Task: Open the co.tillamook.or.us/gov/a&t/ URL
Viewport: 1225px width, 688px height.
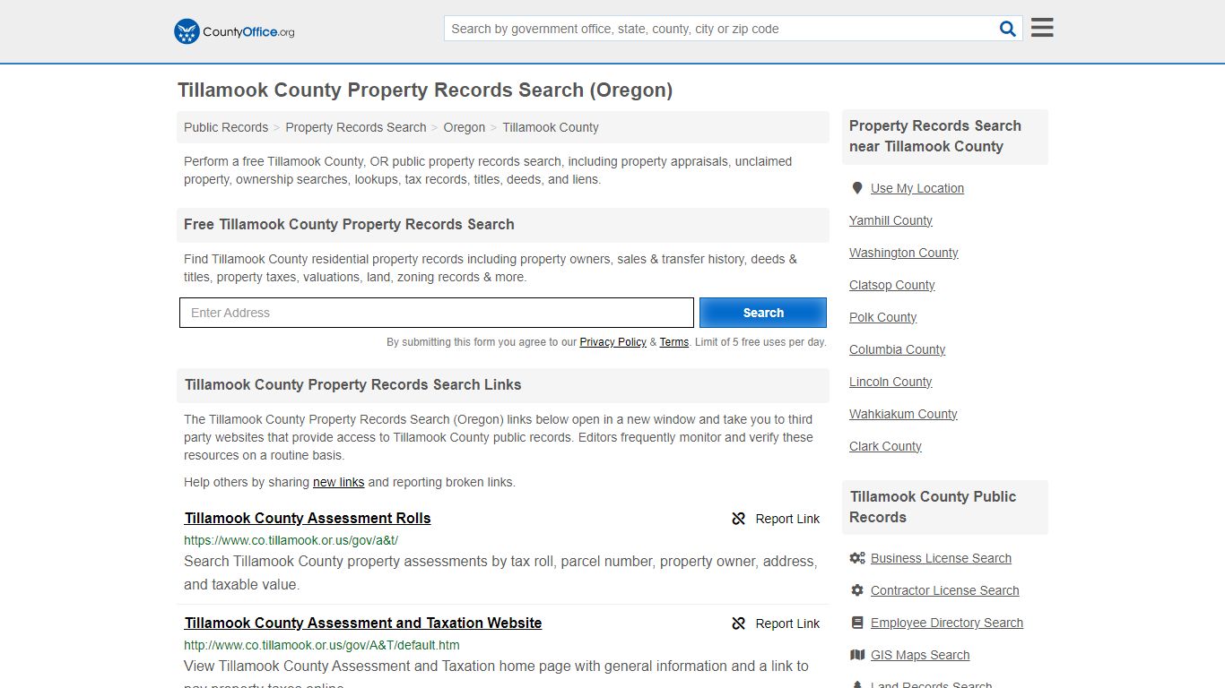Action: 291,540
